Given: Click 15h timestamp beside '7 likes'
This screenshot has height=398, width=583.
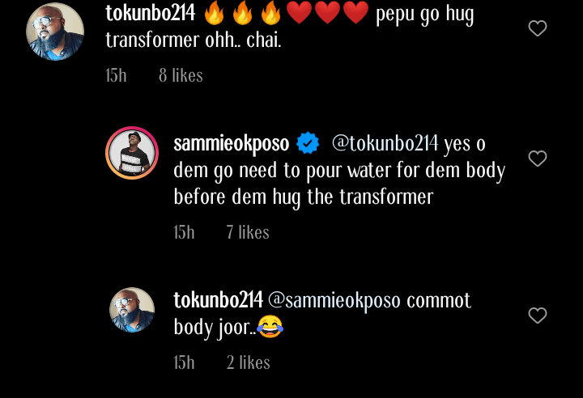Looking at the screenshot, I should (x=185, y=232).
